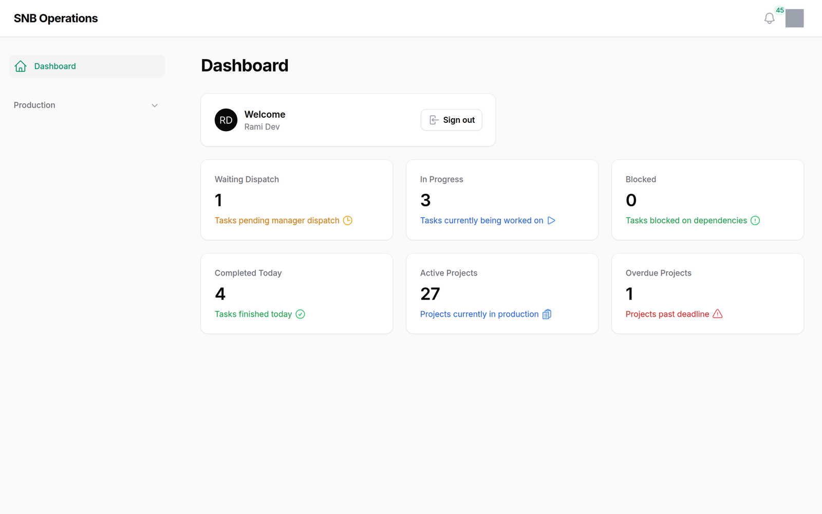The image size is (822, 514).
Task: Click the Completed Today label
Action: [248, 273]
